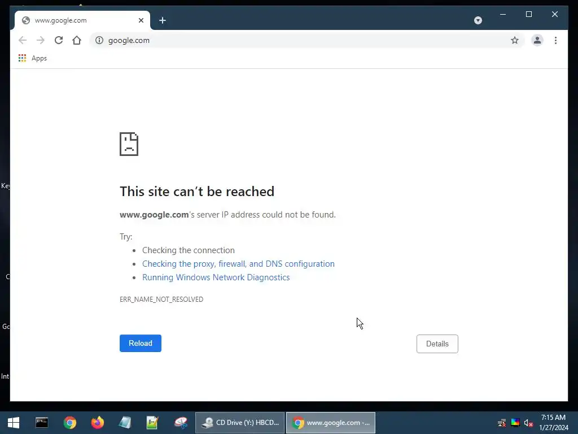
Task: Click "This site can't be reached" heading
Action: [x=197, y=192]
